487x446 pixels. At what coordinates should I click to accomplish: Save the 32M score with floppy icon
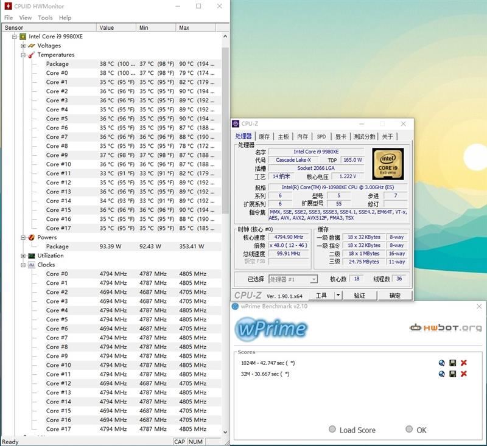click(453, 374)
